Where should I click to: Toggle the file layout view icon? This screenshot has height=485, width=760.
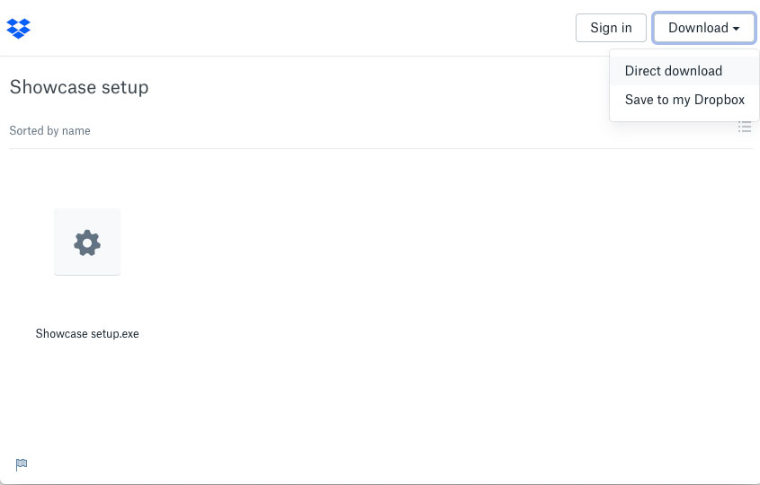pos(745,128)
